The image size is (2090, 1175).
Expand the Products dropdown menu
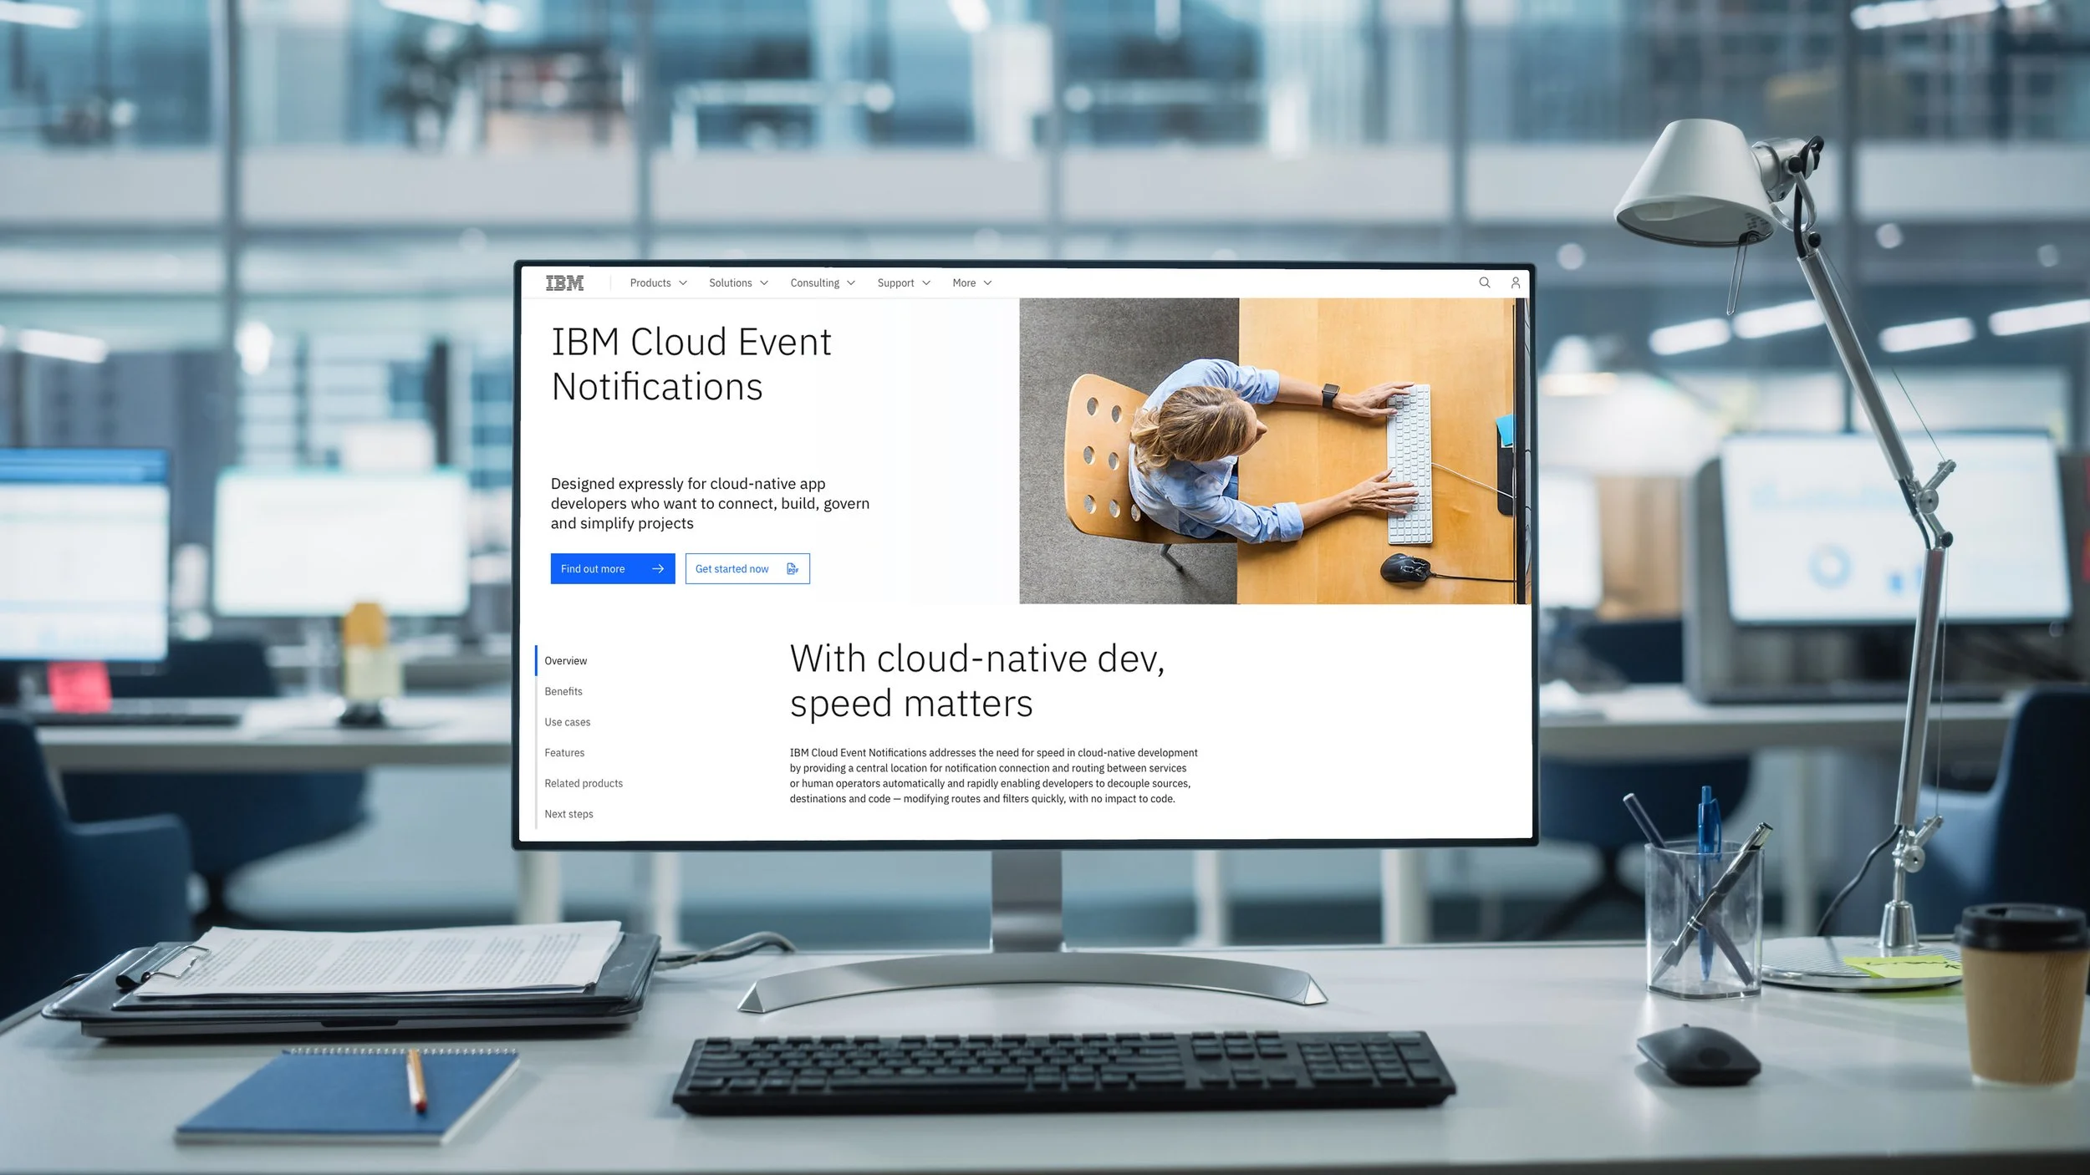(685, 282)
